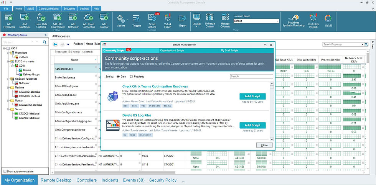
Task: Open the ControlUp Insights ribbon icon
Action: click(x=313, y=21)
